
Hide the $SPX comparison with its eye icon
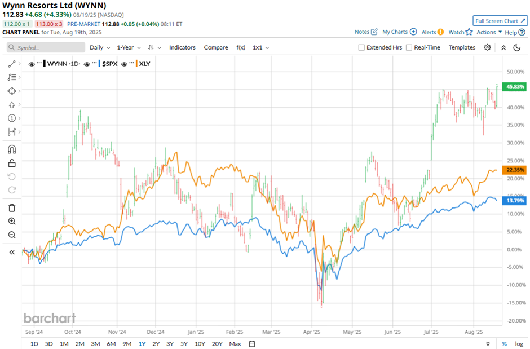(x=87, y=64)
